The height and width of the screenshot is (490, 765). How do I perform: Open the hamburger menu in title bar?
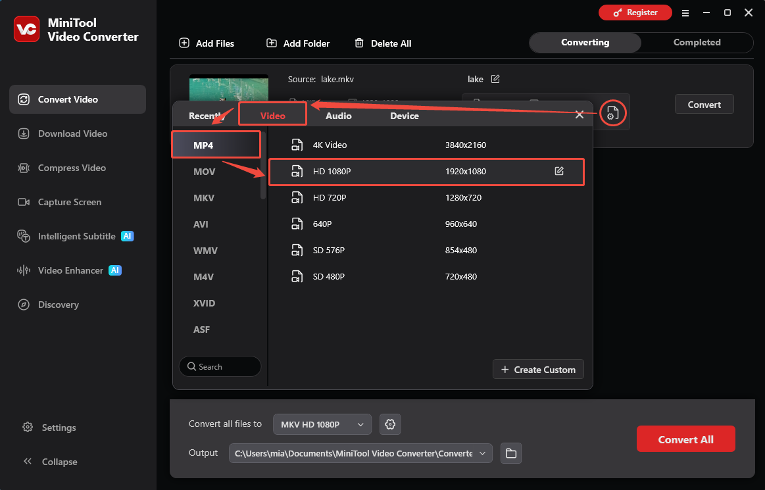tap(685, 13)
